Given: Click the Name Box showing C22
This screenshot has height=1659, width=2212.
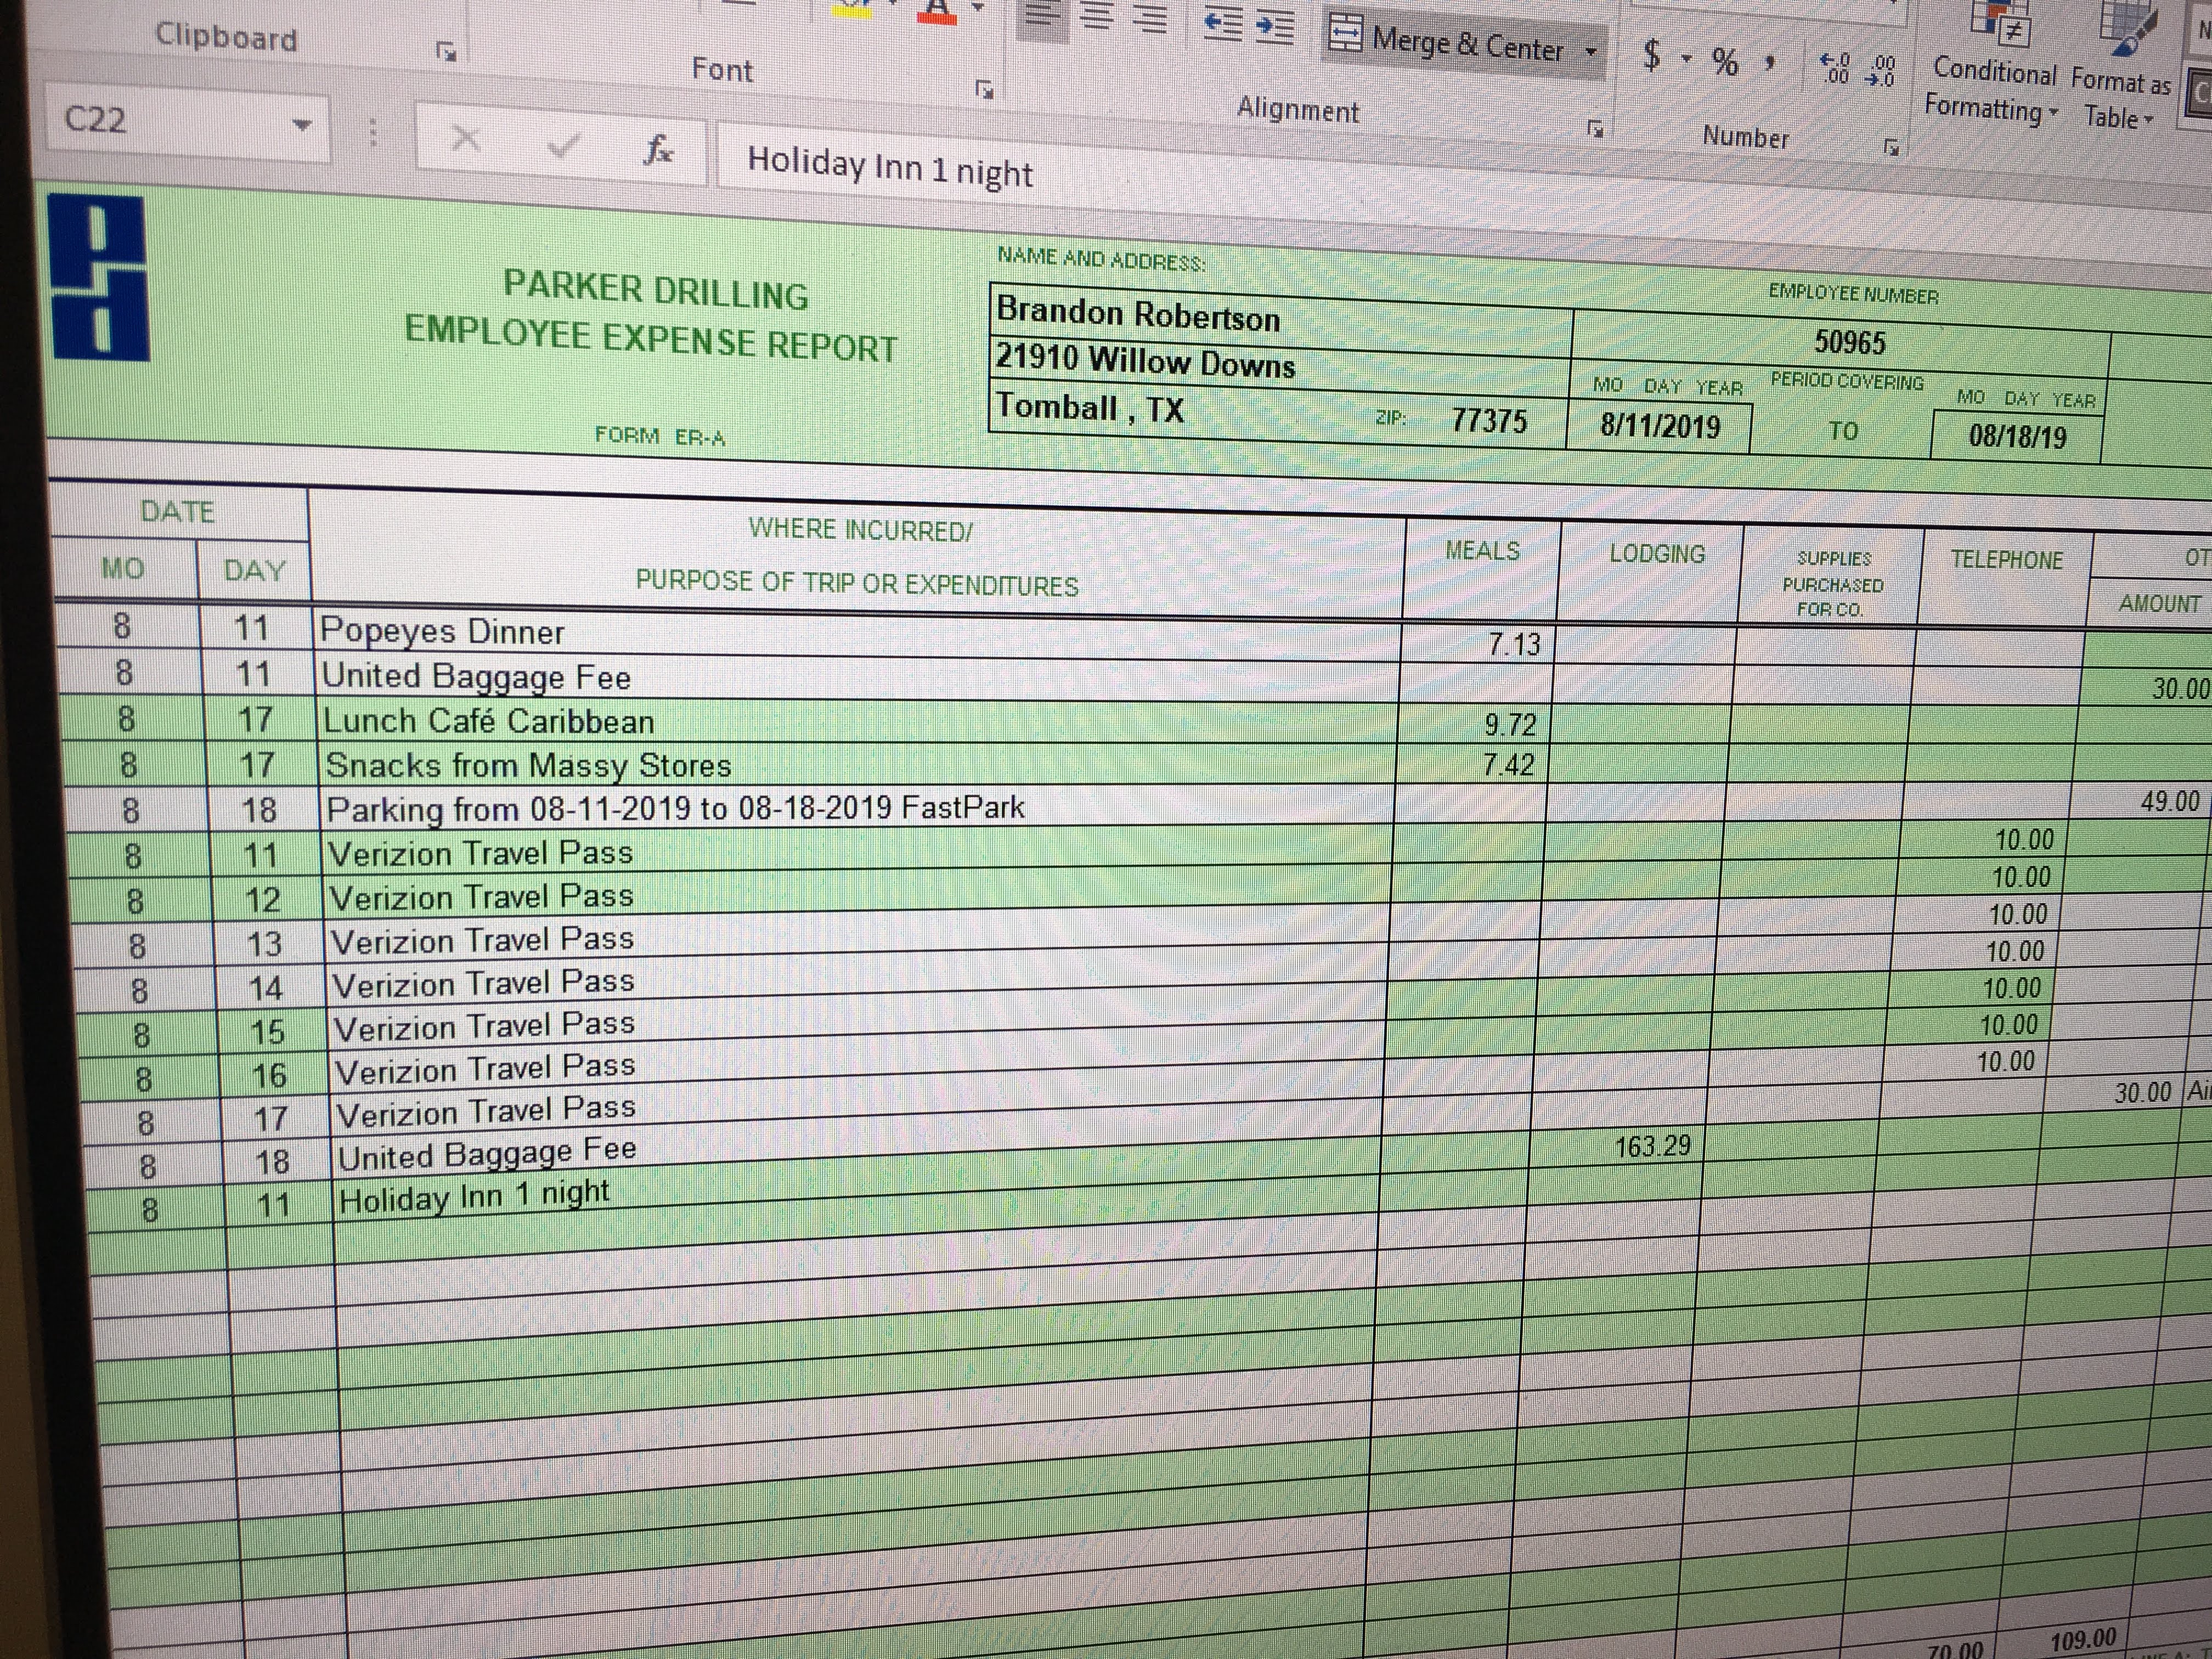Looking at the screenshot, I should (165, 122).
